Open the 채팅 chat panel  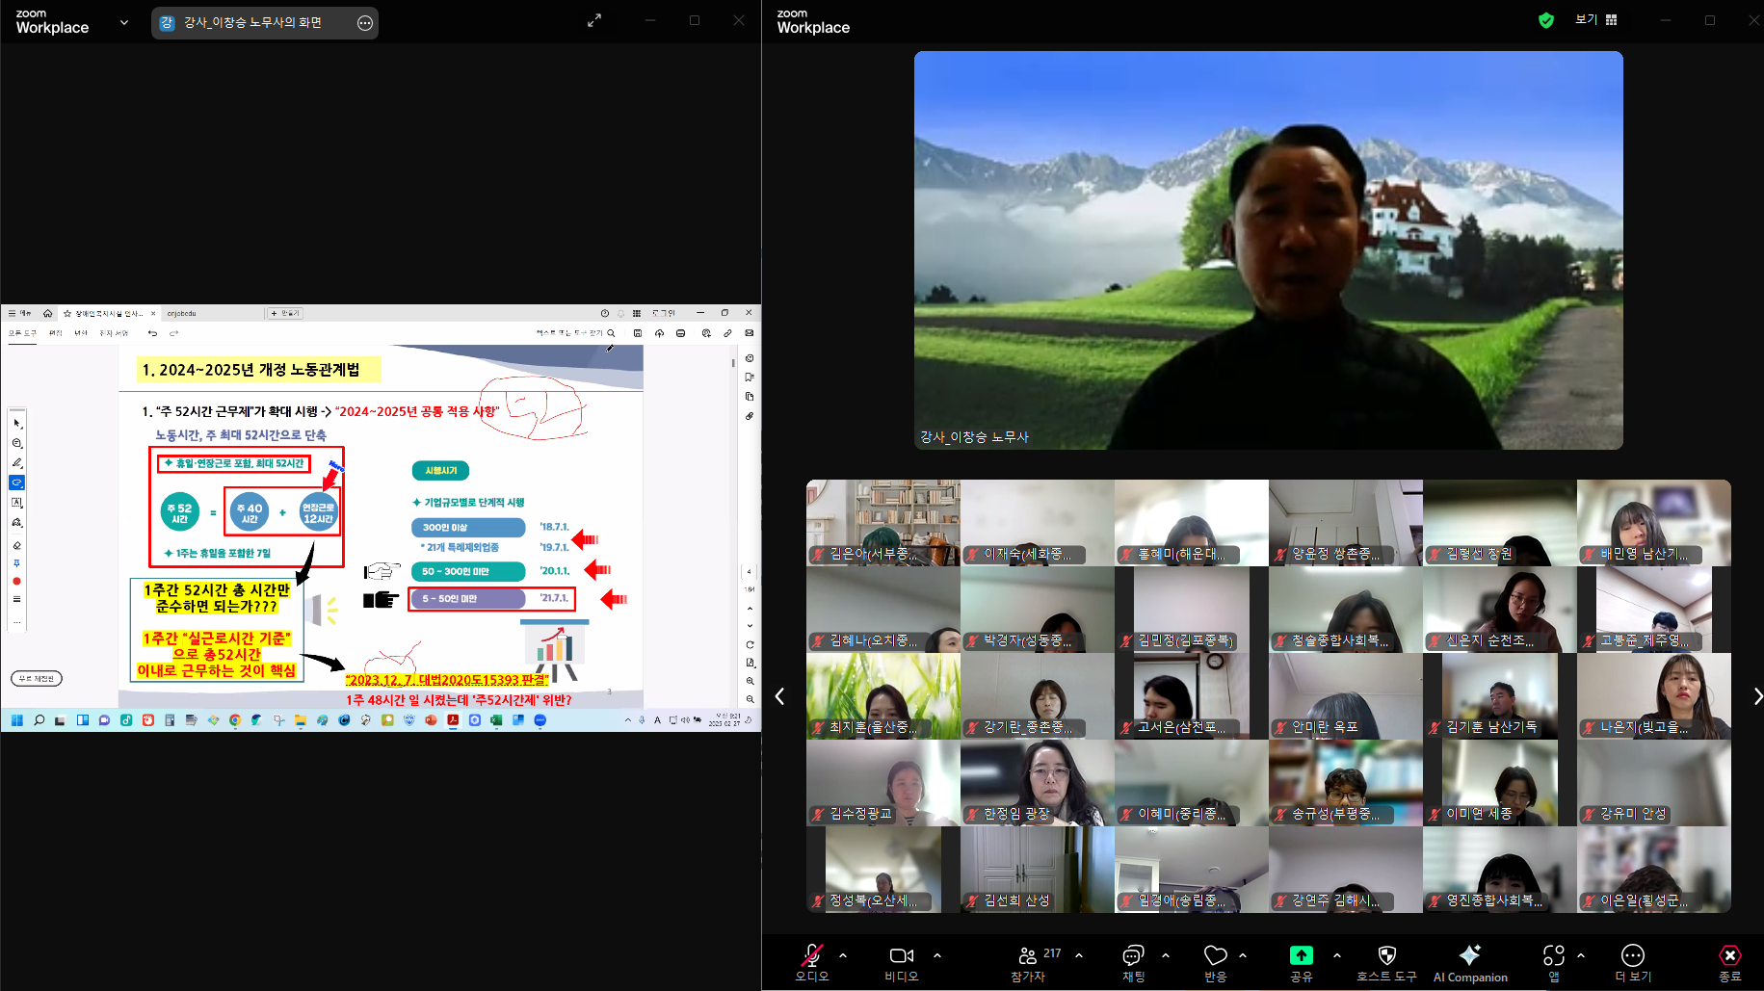tap(1133, 961)
